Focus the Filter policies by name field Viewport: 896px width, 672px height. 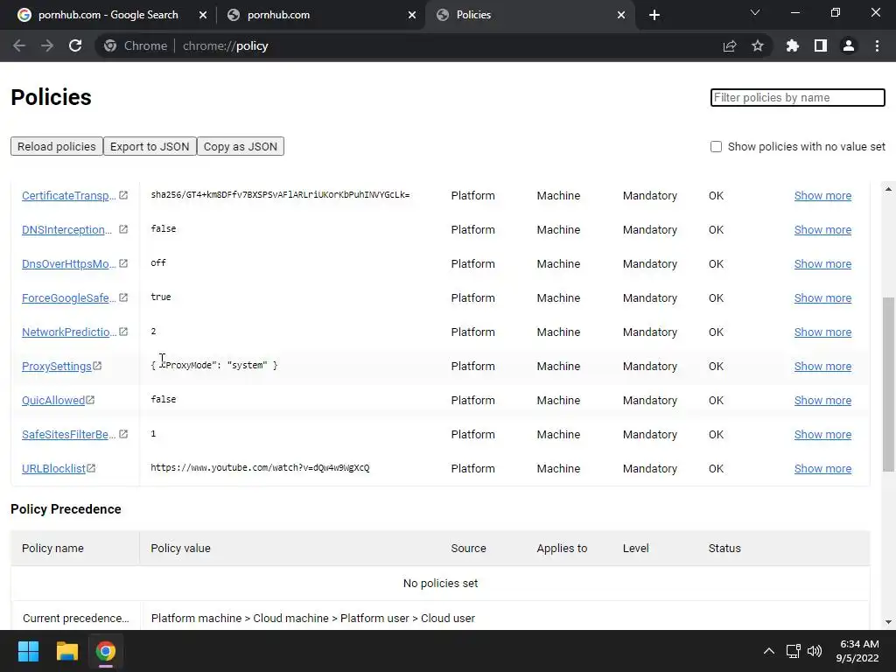pyautogui.click(x=797, y=97)
